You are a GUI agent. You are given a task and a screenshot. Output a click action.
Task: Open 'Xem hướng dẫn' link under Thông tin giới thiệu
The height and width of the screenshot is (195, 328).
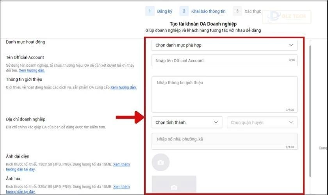click(x=123, y=87)
